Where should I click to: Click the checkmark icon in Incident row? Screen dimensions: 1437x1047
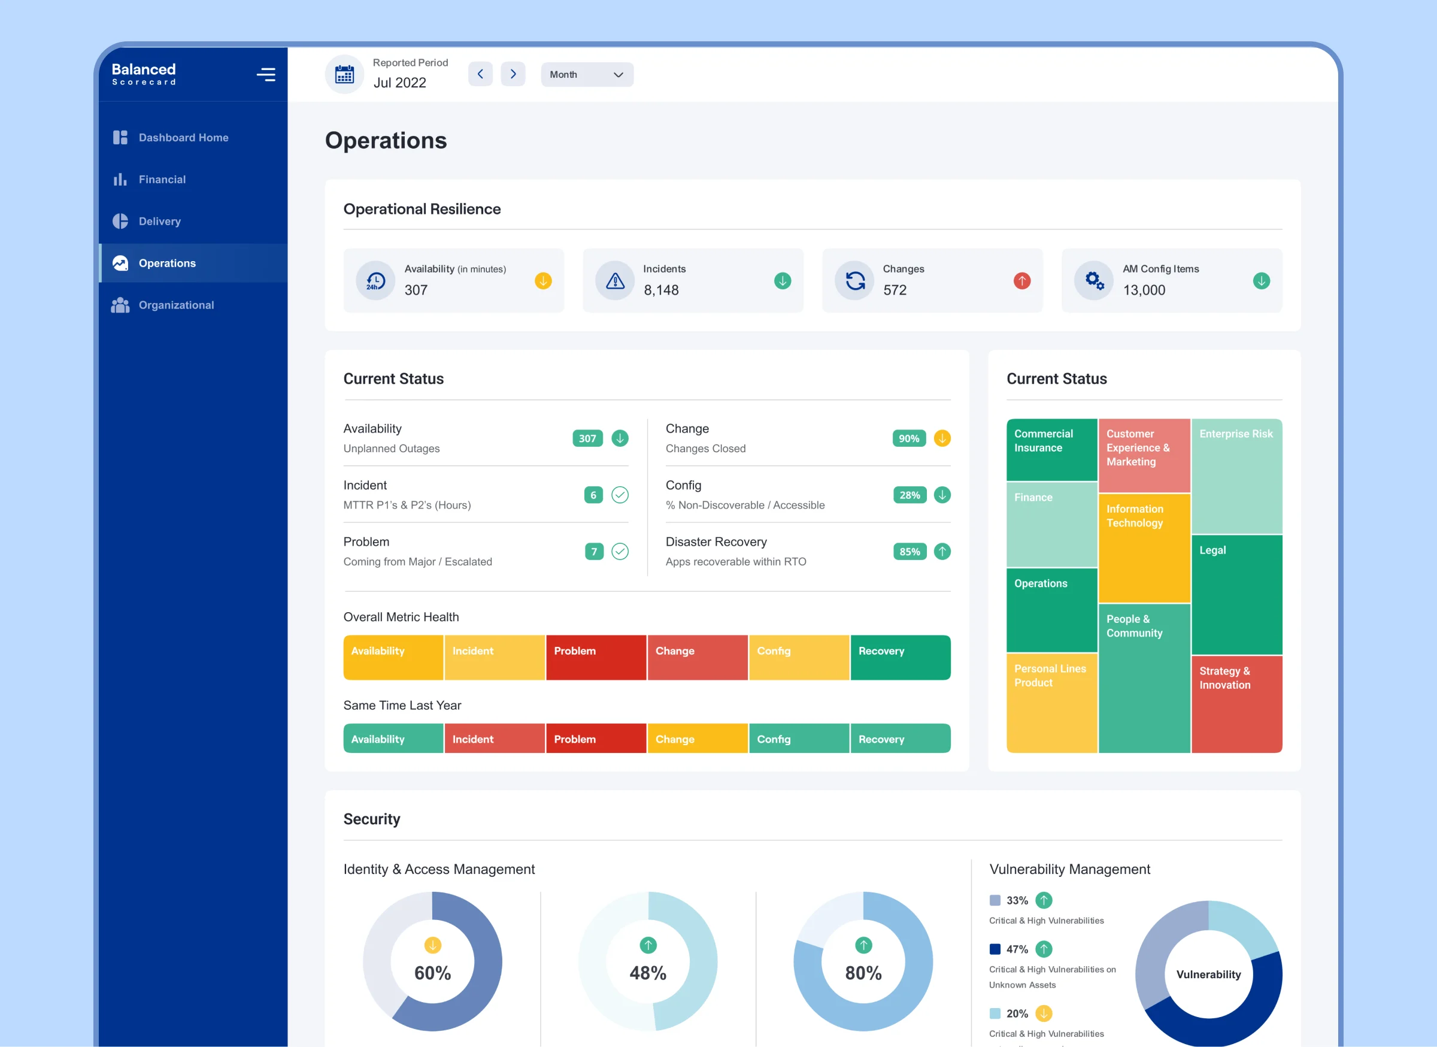coord(620,495)
